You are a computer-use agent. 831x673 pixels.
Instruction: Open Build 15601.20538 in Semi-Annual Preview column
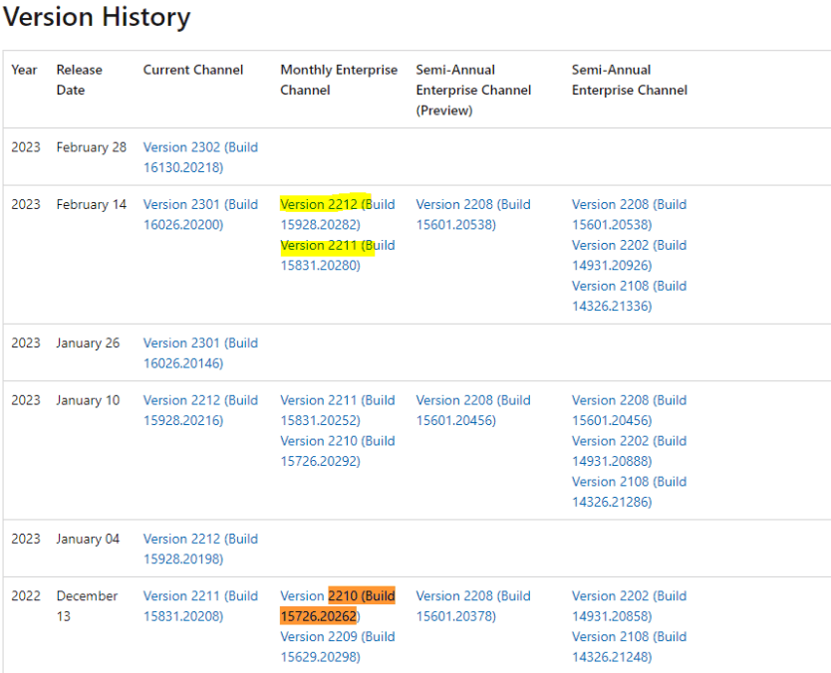point(473,214)
